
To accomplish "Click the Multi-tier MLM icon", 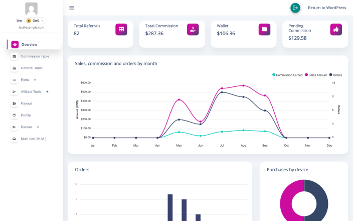I will point(14,139).
